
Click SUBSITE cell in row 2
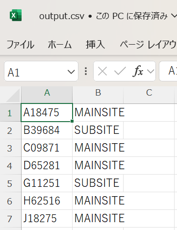click(98, 130)
